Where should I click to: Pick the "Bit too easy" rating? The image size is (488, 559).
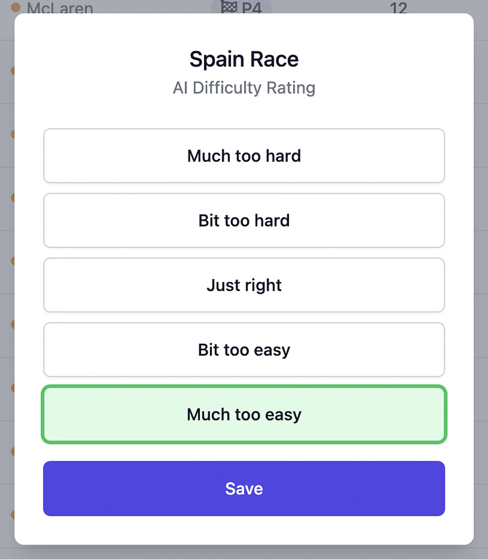pos(244,350)
